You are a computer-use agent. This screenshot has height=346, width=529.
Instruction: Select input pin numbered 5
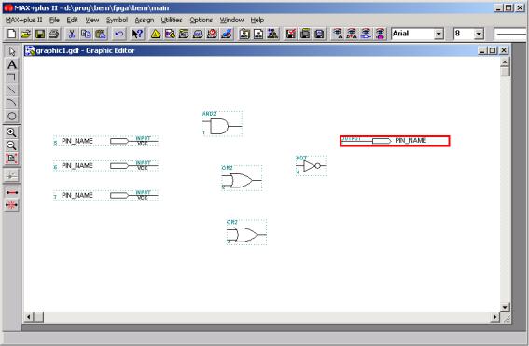[x=105, y=141]
